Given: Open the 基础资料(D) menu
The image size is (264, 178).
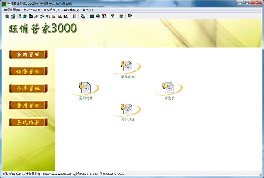Looking at the screenshot, I should pyautogui.click(x=32, y=10).
